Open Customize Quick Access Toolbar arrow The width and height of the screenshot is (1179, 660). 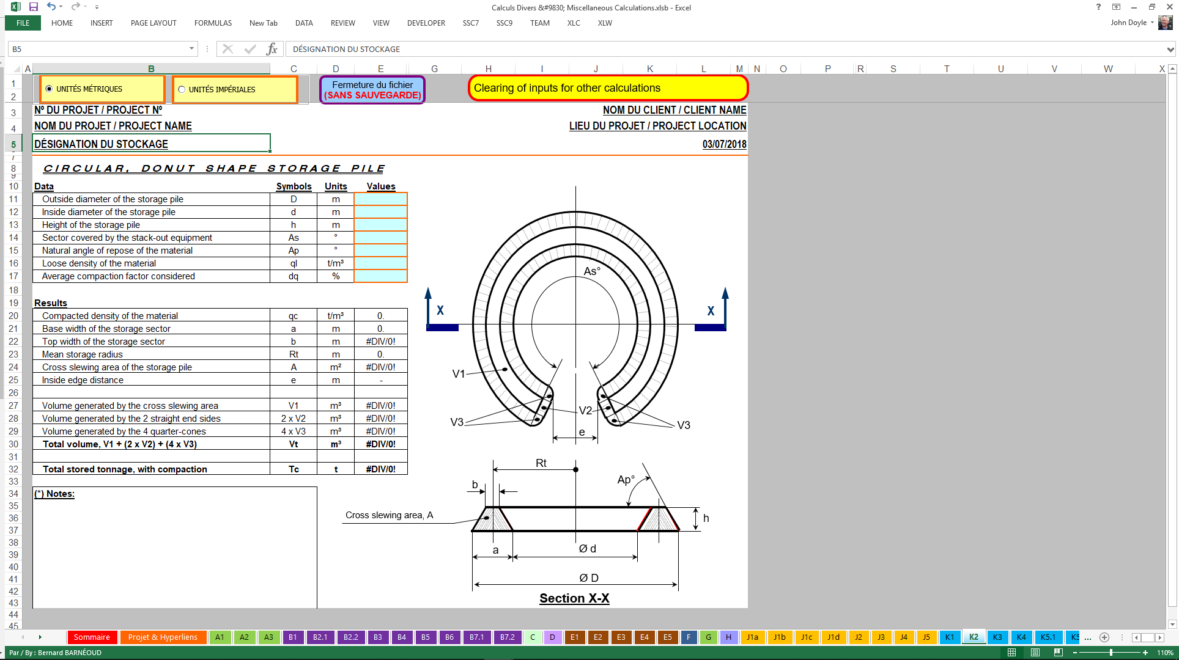[97, 7]
